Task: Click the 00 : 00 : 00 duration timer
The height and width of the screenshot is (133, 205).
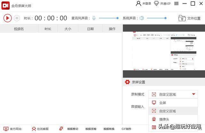Action: [51, 18]
